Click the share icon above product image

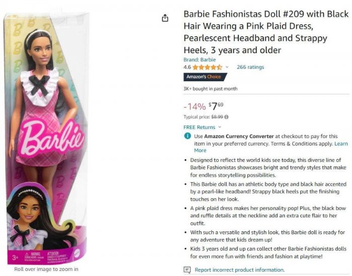pos(165,18)
